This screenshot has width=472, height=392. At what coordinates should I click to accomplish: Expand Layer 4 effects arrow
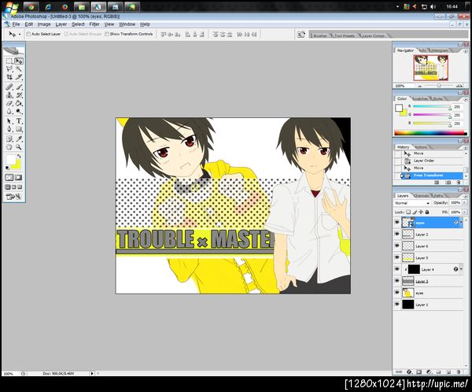(x=461, y=269)
